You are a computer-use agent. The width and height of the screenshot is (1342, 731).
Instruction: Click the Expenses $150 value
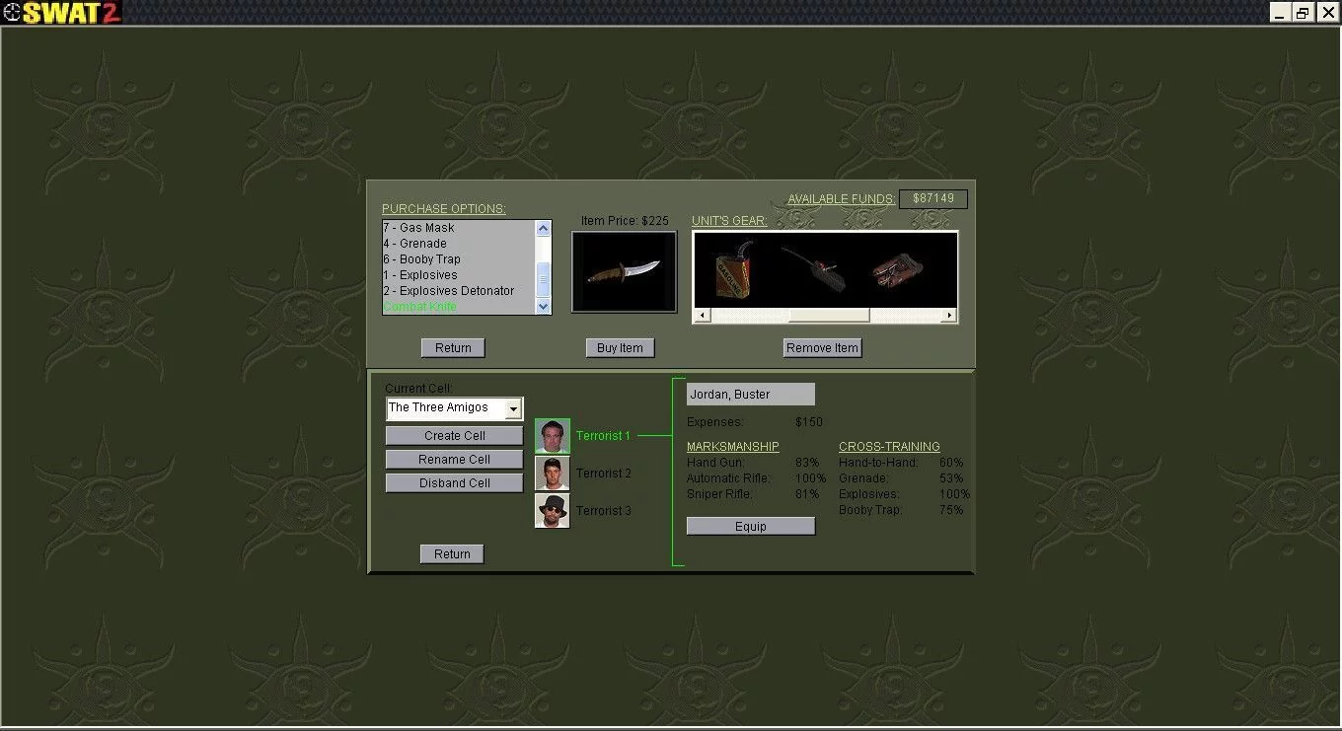[809, 422]
